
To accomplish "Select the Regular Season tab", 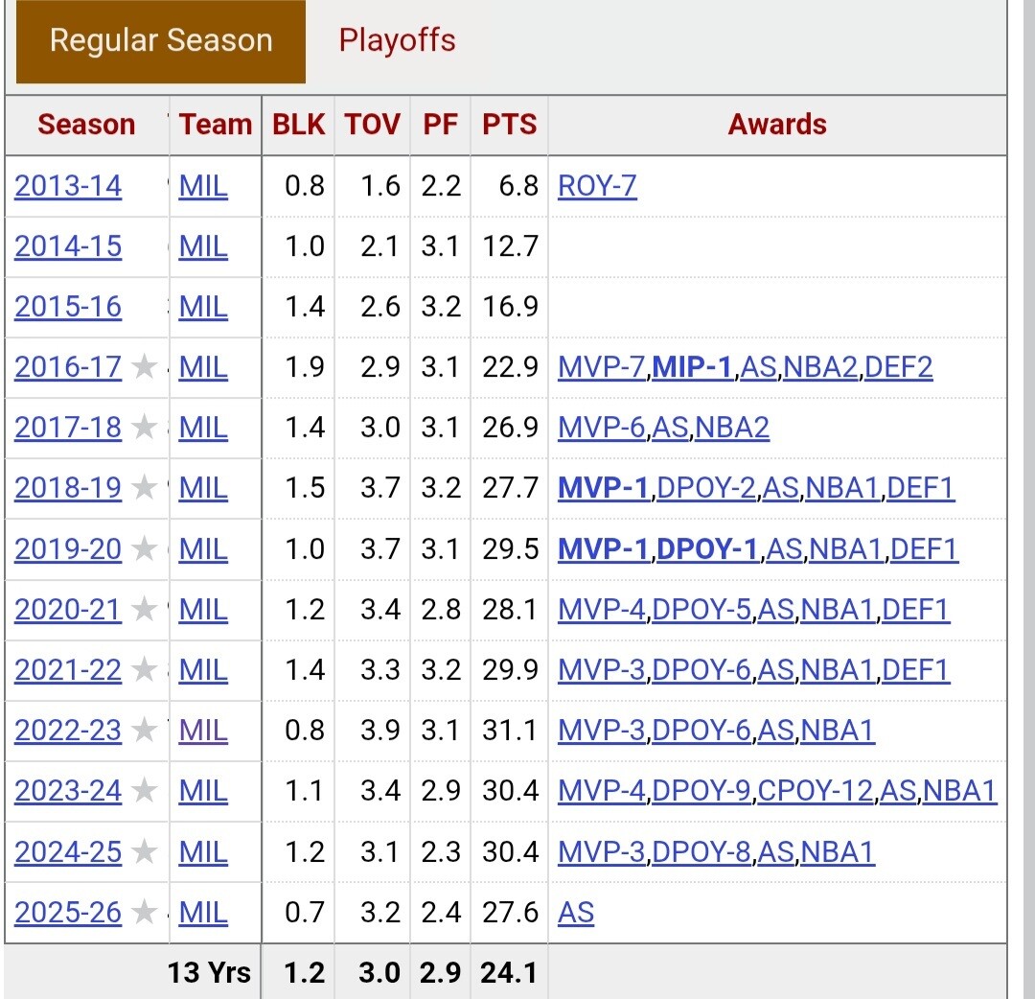I will click(x=161, y=41).
